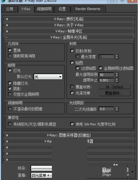Expand the V-Ray:: 图像采样器(反锯齿) rollout
The height and width of the screenshot is (180, 138).
pos(69,135)
